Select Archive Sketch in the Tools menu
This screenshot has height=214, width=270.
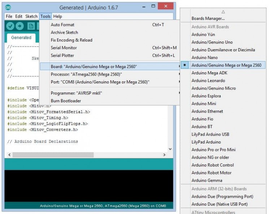(x=110, y=33)
